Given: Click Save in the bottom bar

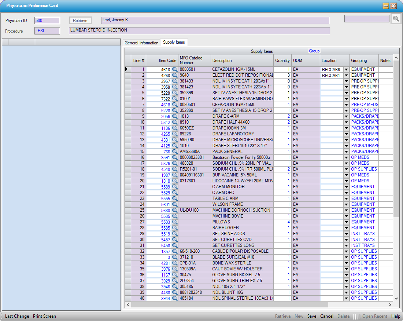Looking at the screenshot, I should (312, 316).
